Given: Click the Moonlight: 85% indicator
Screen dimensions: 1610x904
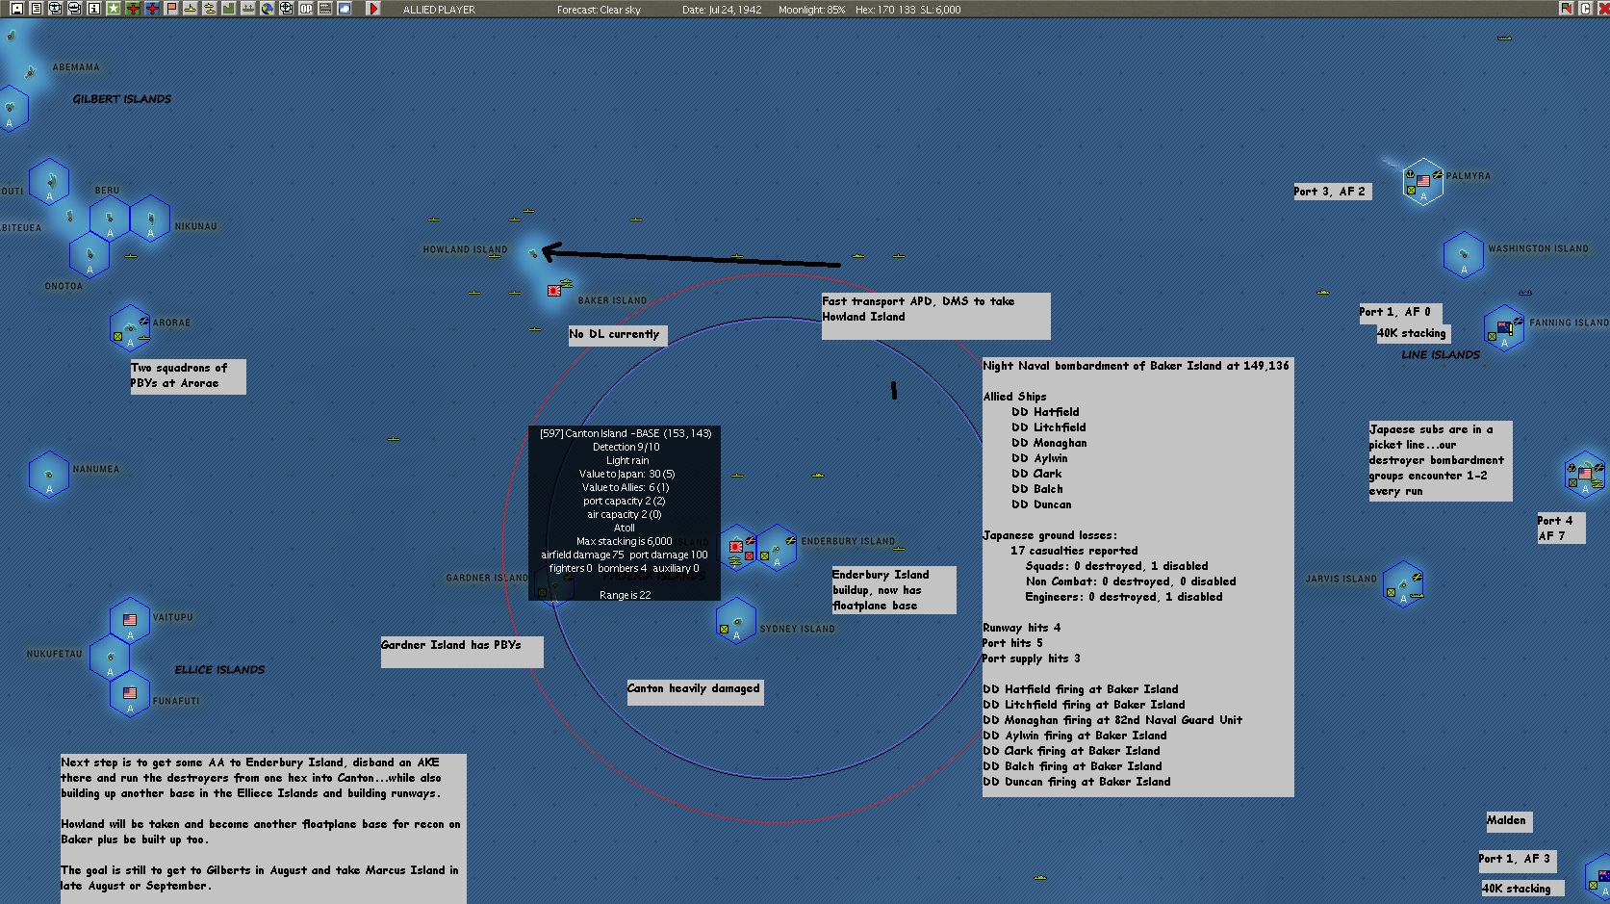Looking at the screenshot, I should click(x=811, y=10).
